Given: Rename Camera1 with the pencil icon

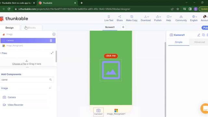Looking at the screenshot, I should pos(199,35).
